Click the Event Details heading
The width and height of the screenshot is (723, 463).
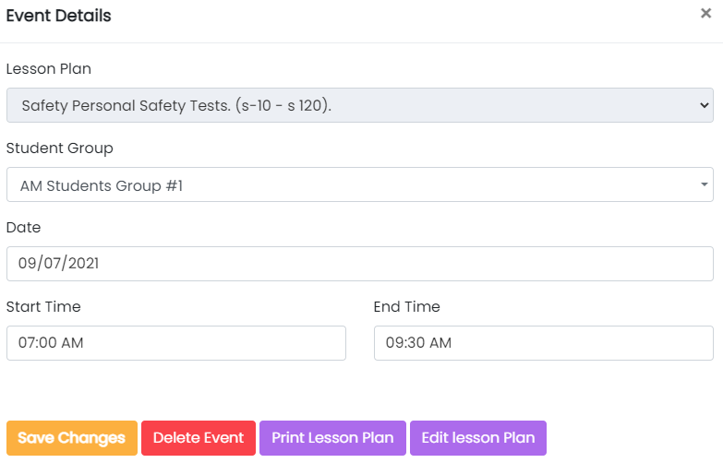point(59,16)
